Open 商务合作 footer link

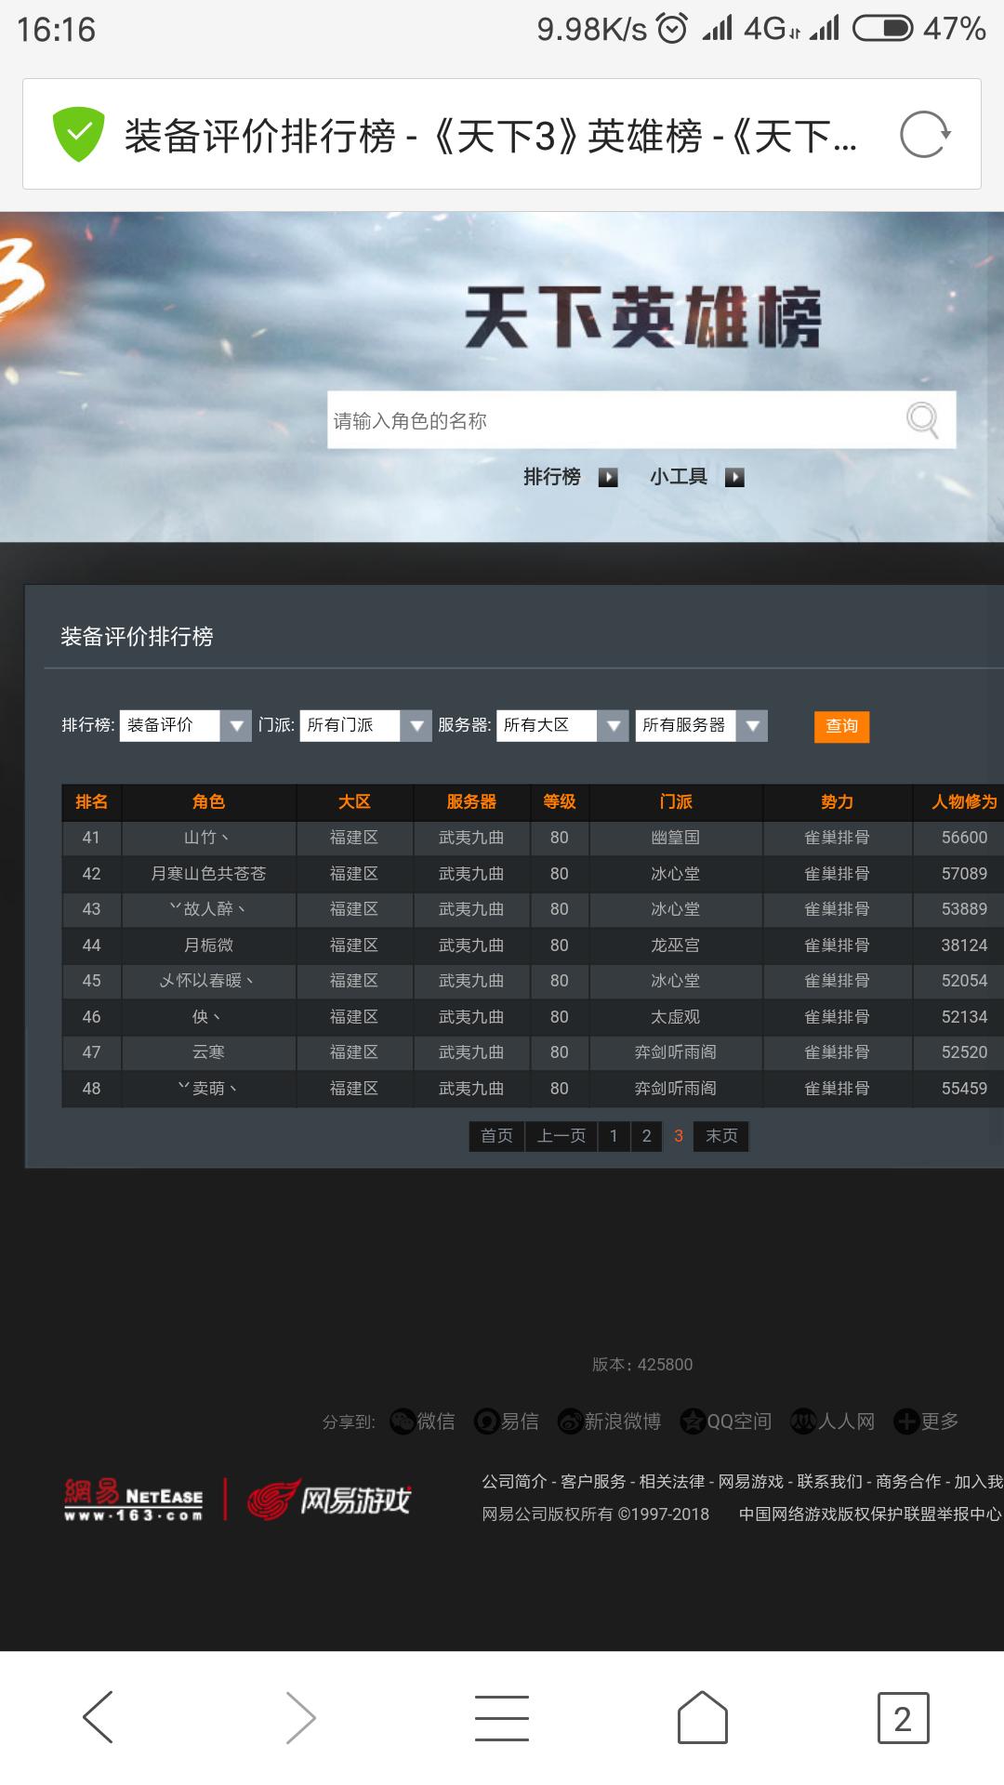click(x=908, y=1481)
